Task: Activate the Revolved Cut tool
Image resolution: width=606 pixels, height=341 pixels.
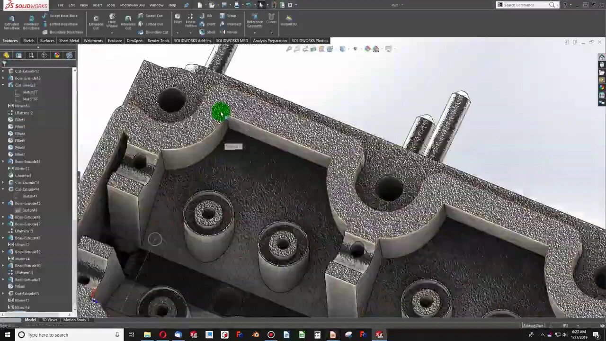Action: (x=128, y=22)
